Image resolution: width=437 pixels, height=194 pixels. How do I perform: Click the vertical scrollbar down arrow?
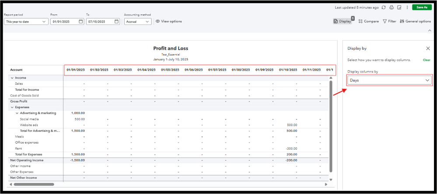[x=331, y=180]
